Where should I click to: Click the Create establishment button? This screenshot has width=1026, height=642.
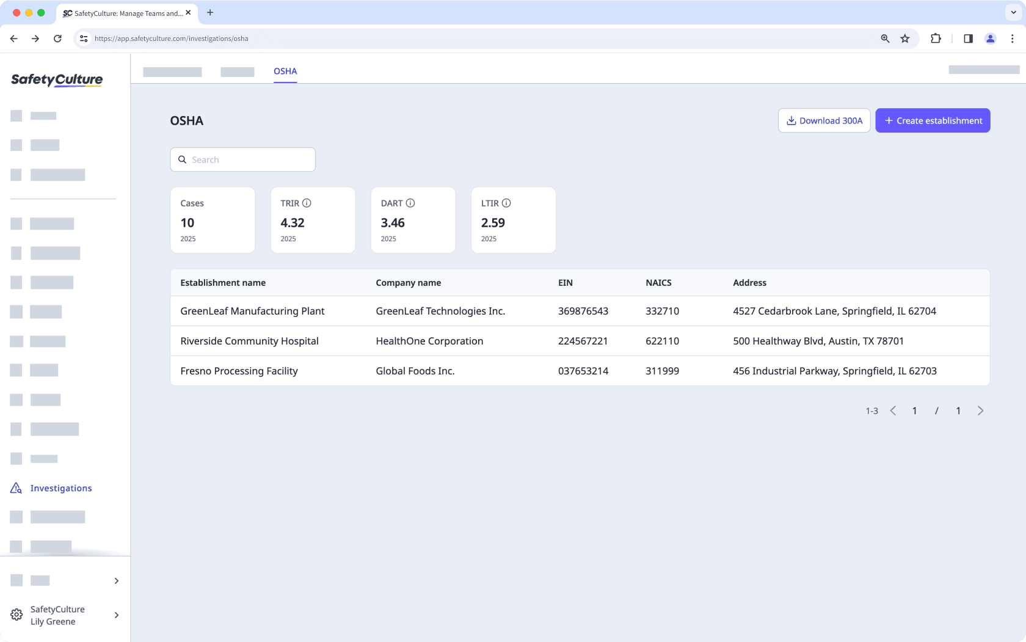tap(933, 120)
